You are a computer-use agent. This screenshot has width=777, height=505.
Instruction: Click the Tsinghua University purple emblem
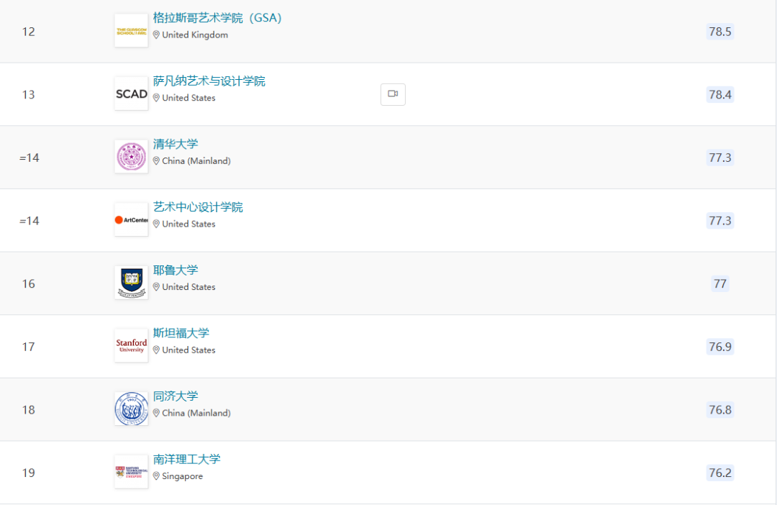(x=131, y=157)
